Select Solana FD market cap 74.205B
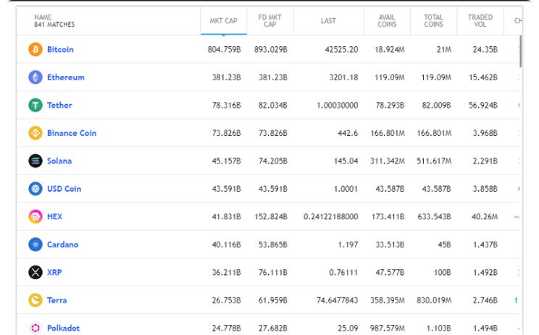Viewport: 539px width, 335px height. (273, 161)
